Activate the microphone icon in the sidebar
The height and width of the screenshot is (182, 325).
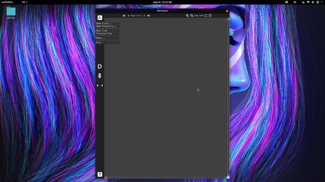(x=100, y=76)
